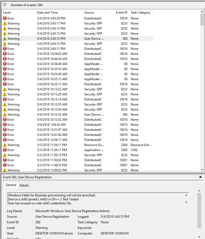Select the error icon of the 3:45:29 PM event
The height and width of the screenshot is (239, 205).
[x=5, y=18]
